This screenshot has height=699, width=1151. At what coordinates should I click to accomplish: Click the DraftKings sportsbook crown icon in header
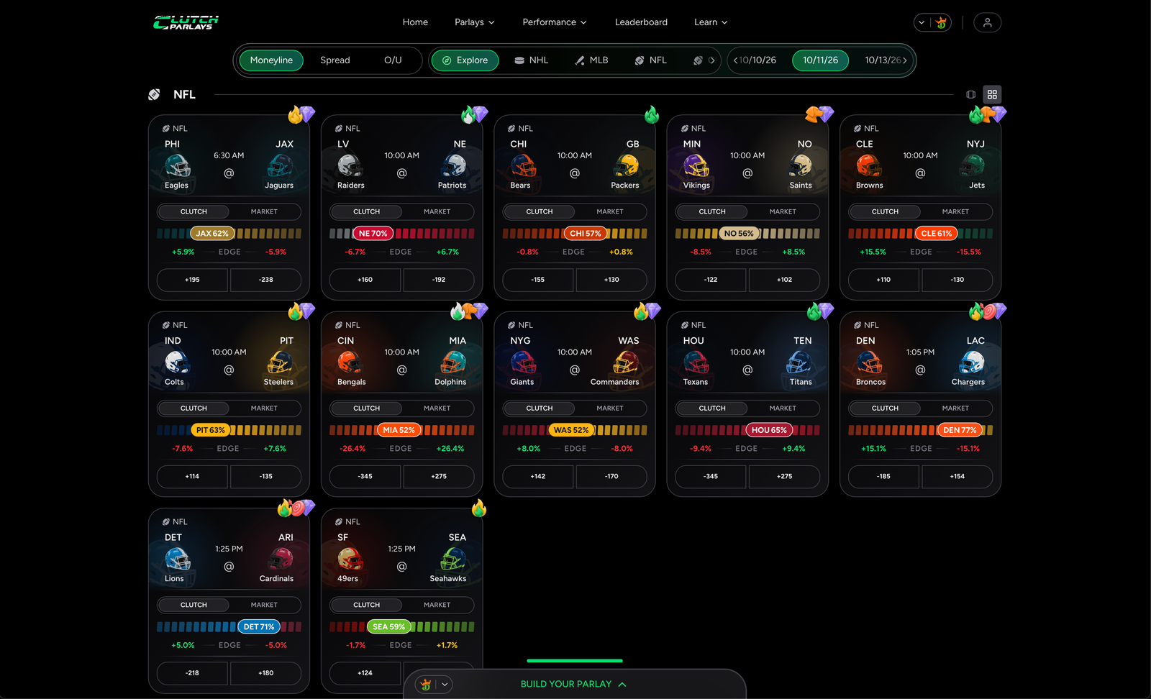(x=941, y=22)
